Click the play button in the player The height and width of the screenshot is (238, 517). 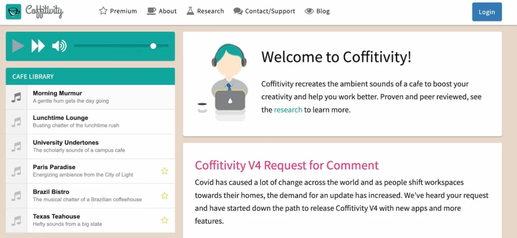tap(18, 46)
